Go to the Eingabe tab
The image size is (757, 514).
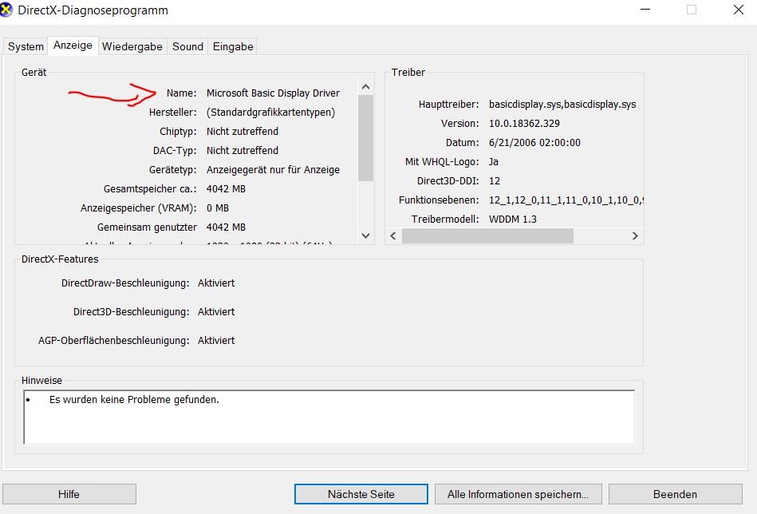click(233, 46)
